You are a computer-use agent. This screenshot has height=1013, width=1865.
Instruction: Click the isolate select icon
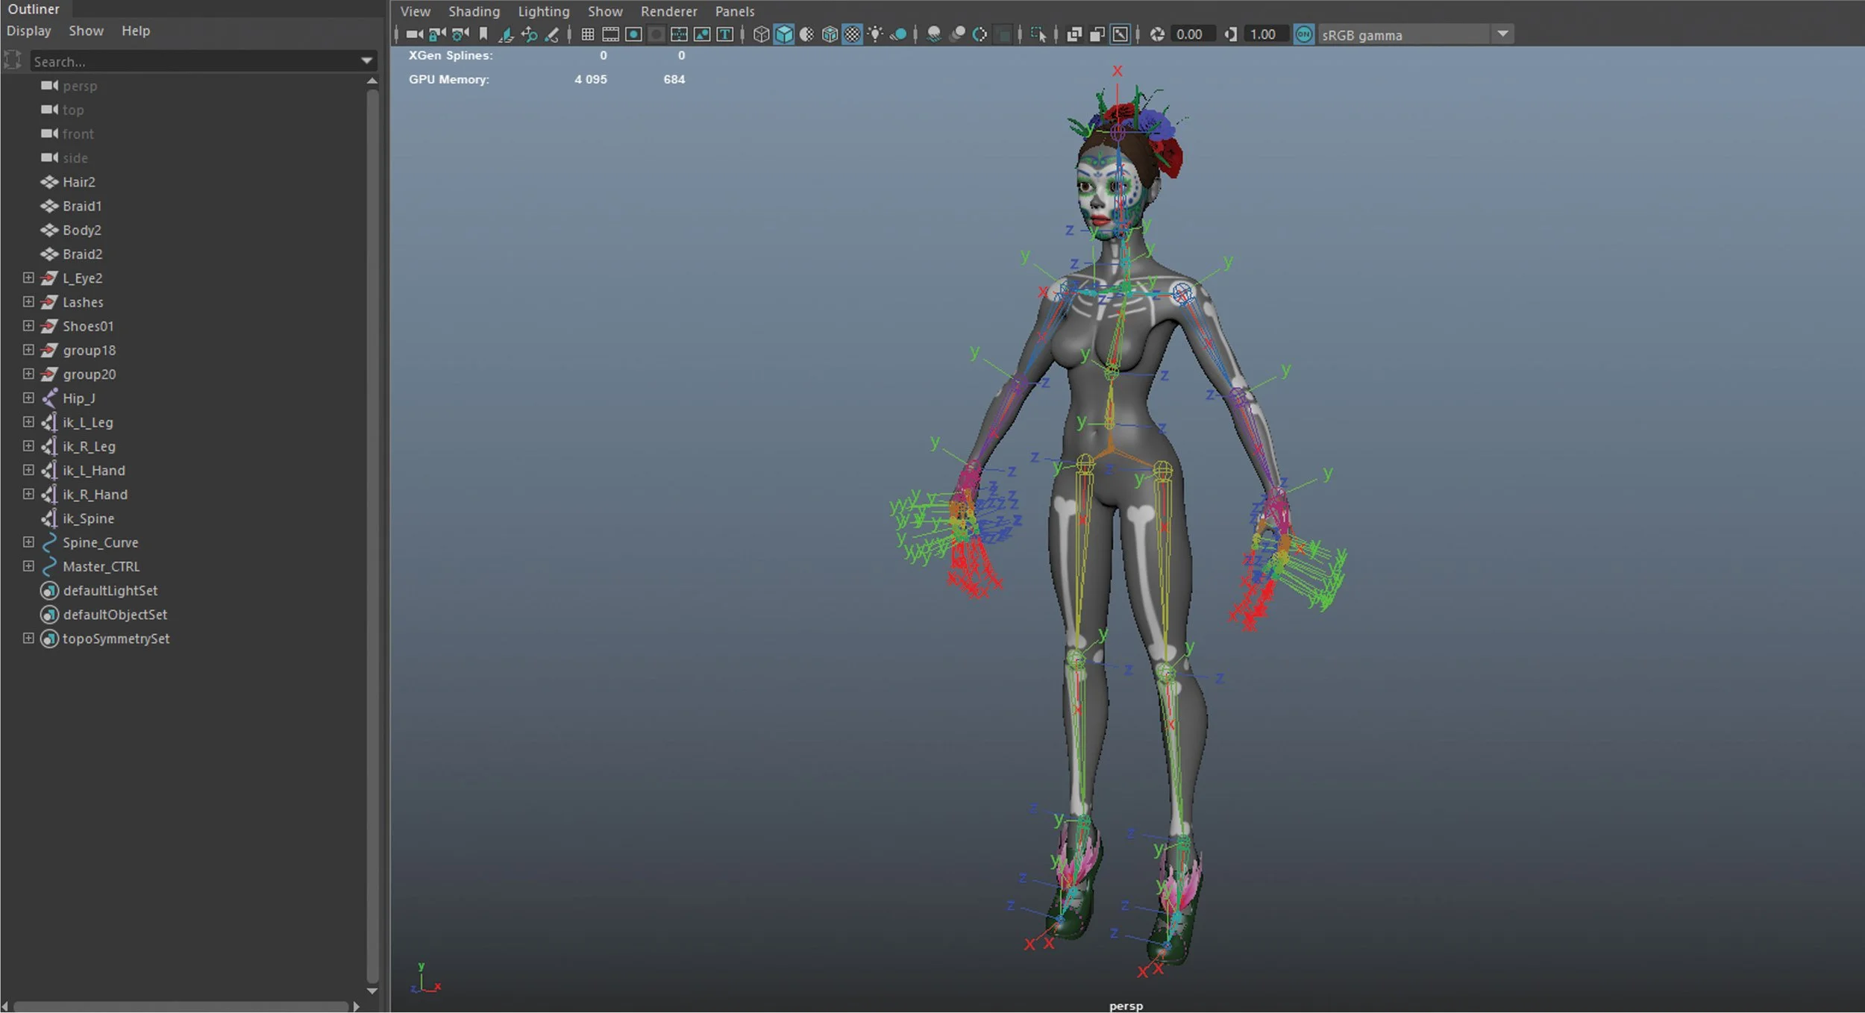[1038, 34]
